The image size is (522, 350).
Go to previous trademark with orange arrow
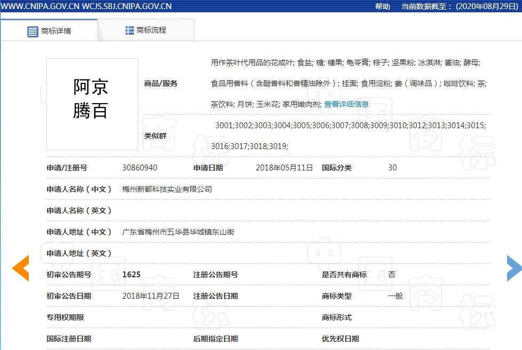point(21,268)
